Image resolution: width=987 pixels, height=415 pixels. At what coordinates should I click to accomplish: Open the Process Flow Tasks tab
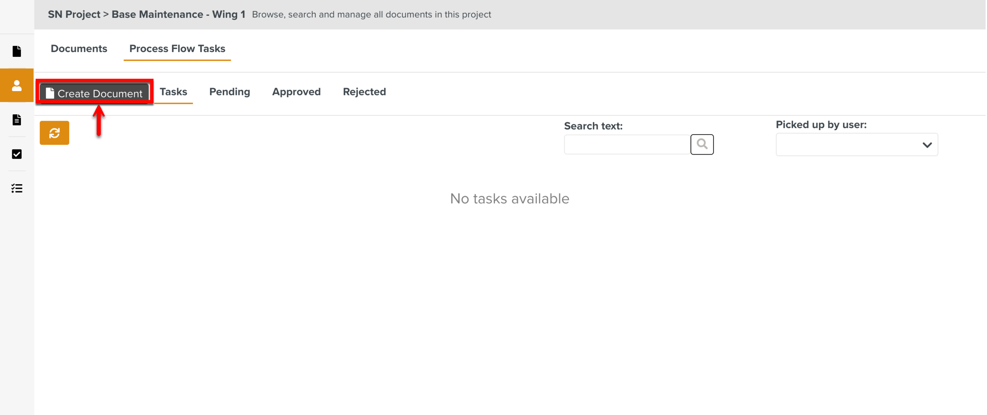point(177,49)
